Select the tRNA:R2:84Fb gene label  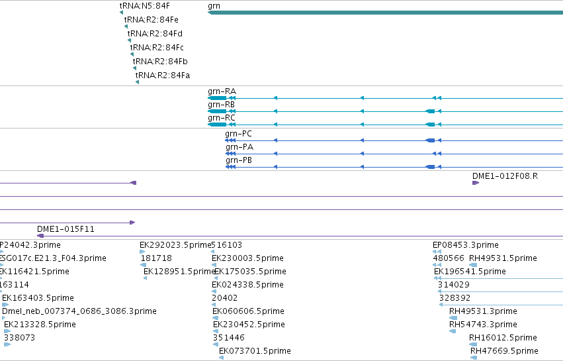tap(160, 62)
